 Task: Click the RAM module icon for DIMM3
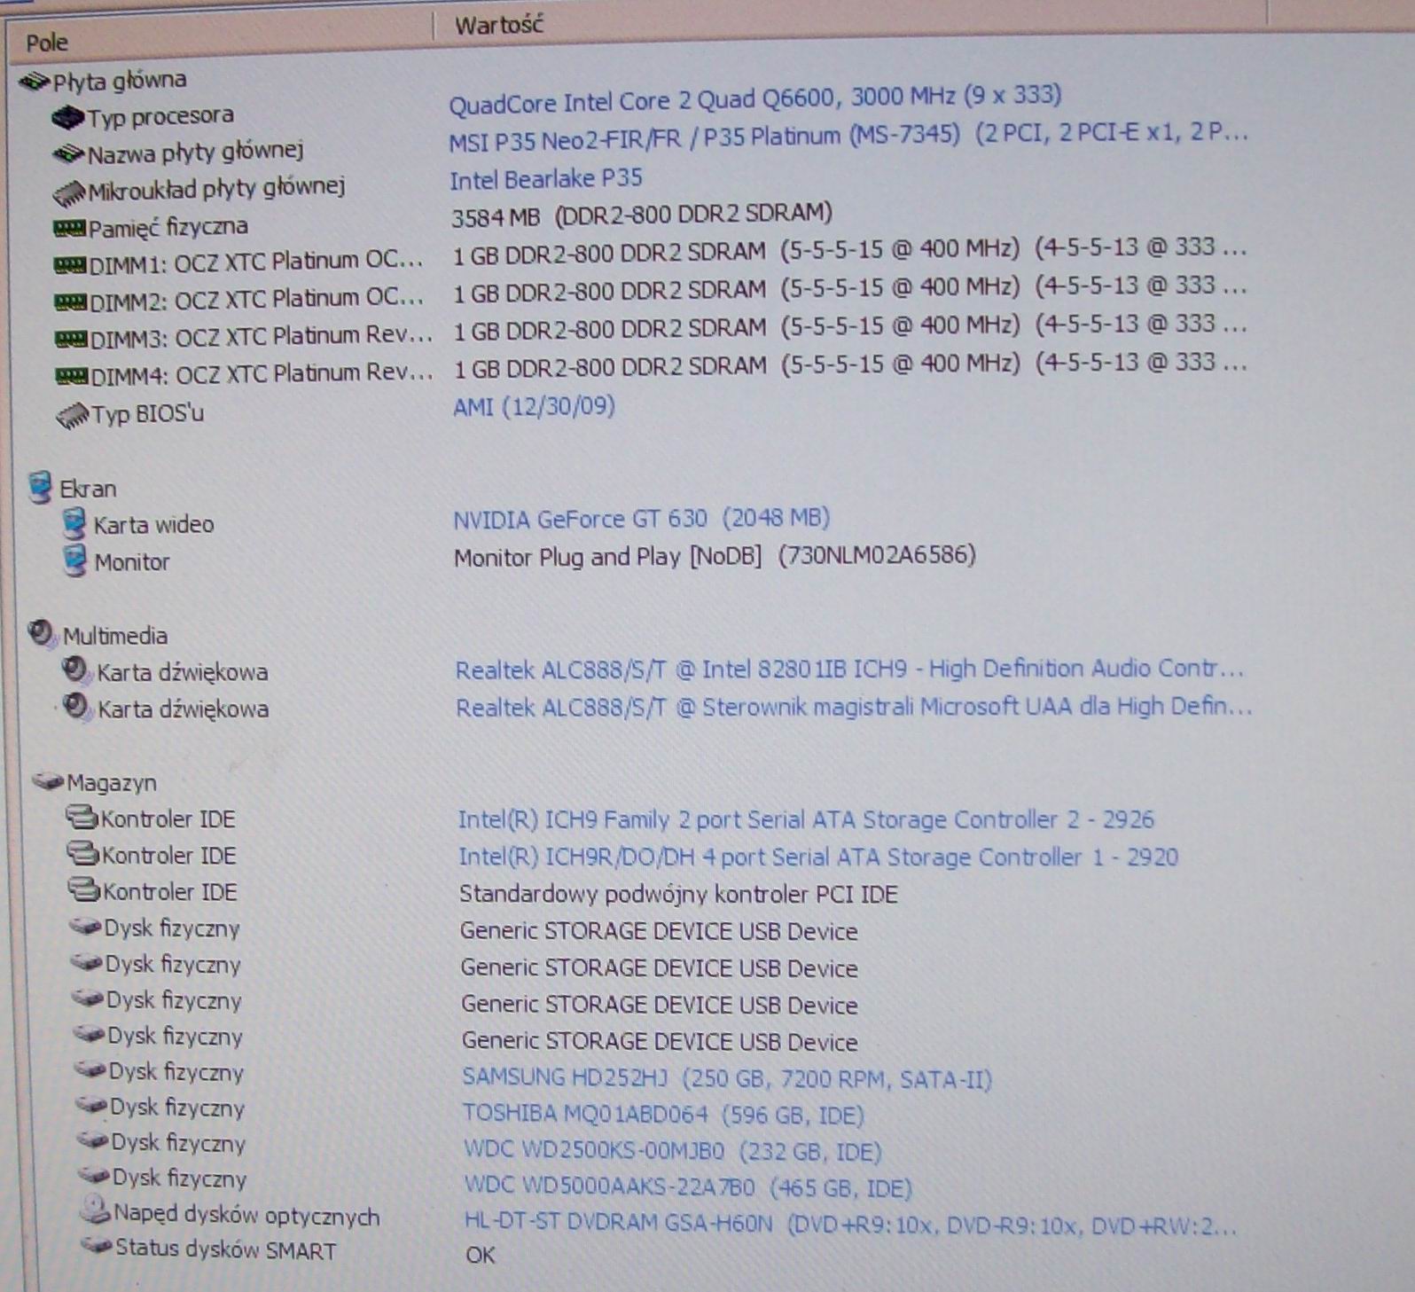pos(71,339)
